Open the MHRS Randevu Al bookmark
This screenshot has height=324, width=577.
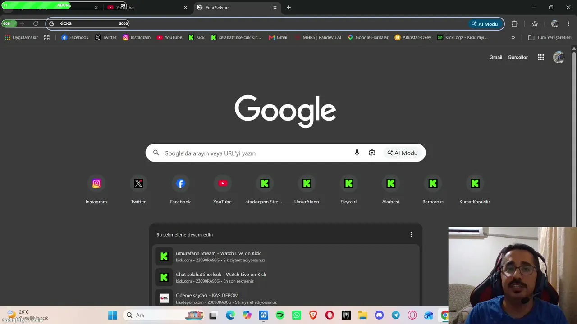tap(318, 37)
